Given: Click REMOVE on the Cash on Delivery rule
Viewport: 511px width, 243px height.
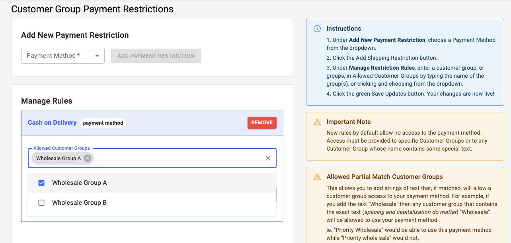Looking at the screenshot, I should [x=262, y=123].
